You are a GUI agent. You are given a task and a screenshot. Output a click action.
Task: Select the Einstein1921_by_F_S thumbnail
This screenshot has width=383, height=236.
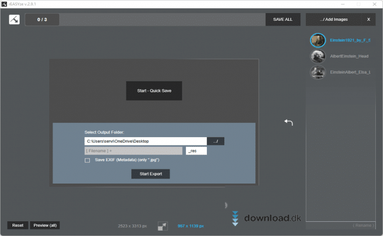318,40
